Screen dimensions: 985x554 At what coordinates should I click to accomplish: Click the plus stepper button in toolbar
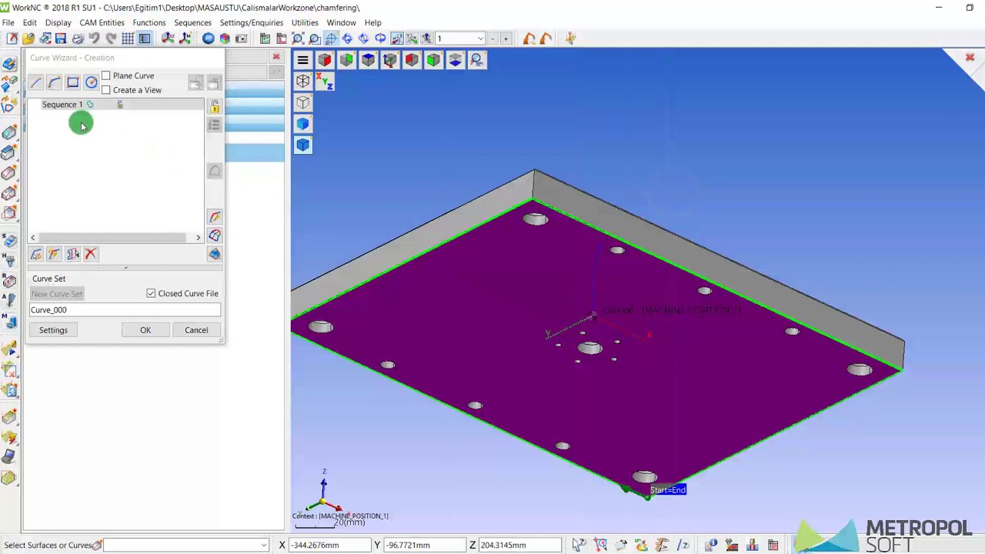click(x=506, y=38)
